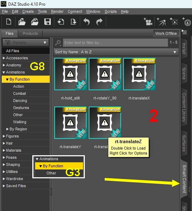Click the Open File folder icon
The width and height of the screenshot is (192, 211).
[22, 22]
